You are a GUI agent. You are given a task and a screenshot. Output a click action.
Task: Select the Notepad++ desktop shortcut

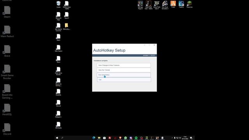58,114
